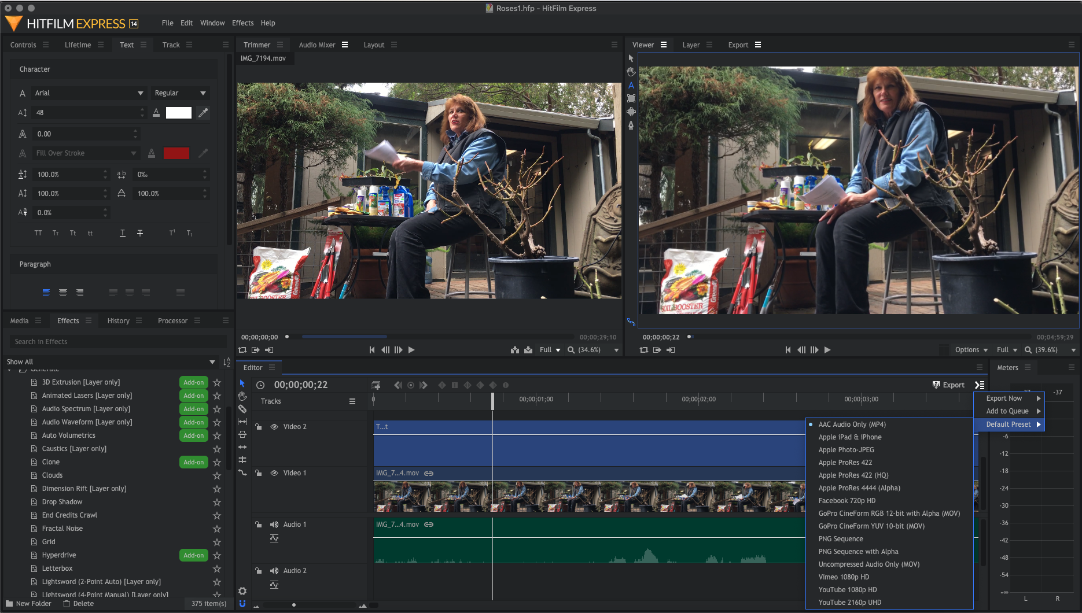Expand the Export Now submenu

pos(1009,398)
